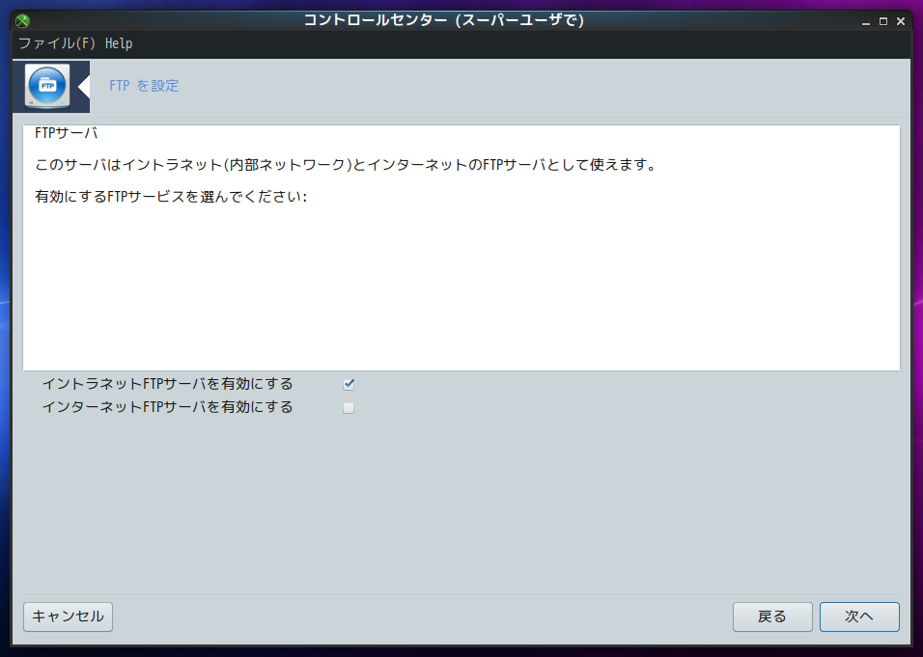
Task: Click the イントラネットFTPサーバを有効にする label
Action: (x=168, y=384)
